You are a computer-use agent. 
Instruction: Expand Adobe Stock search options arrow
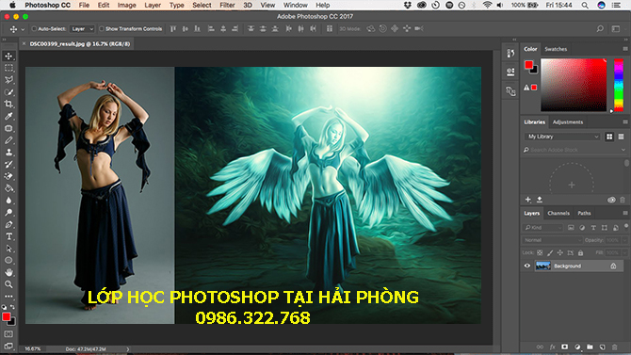tap(623, 150)
